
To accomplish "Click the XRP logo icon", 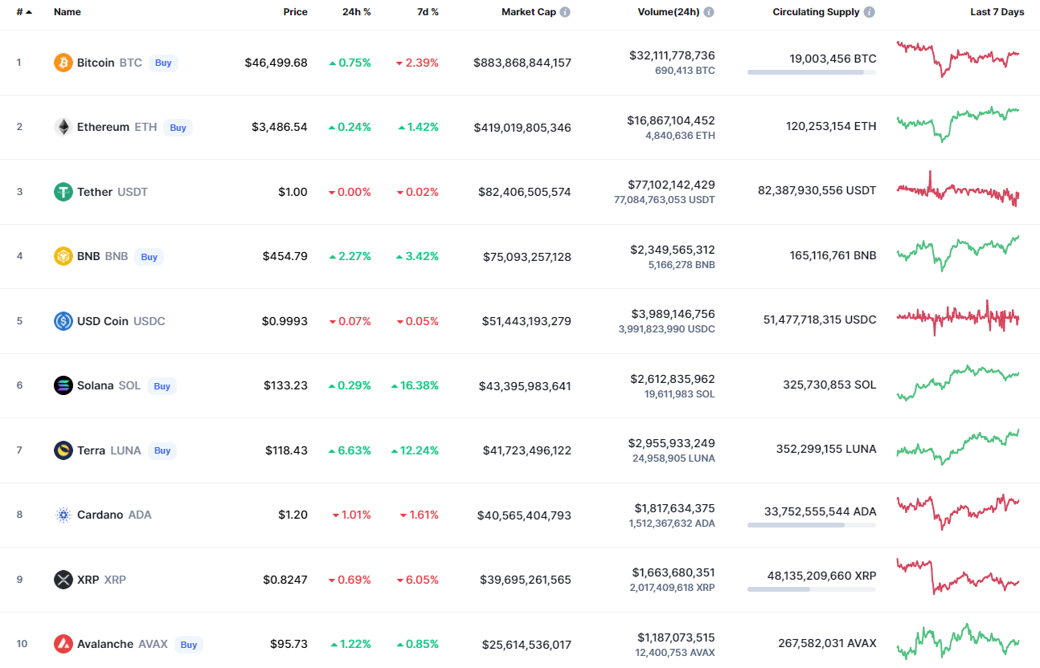I will coord(63,580).
